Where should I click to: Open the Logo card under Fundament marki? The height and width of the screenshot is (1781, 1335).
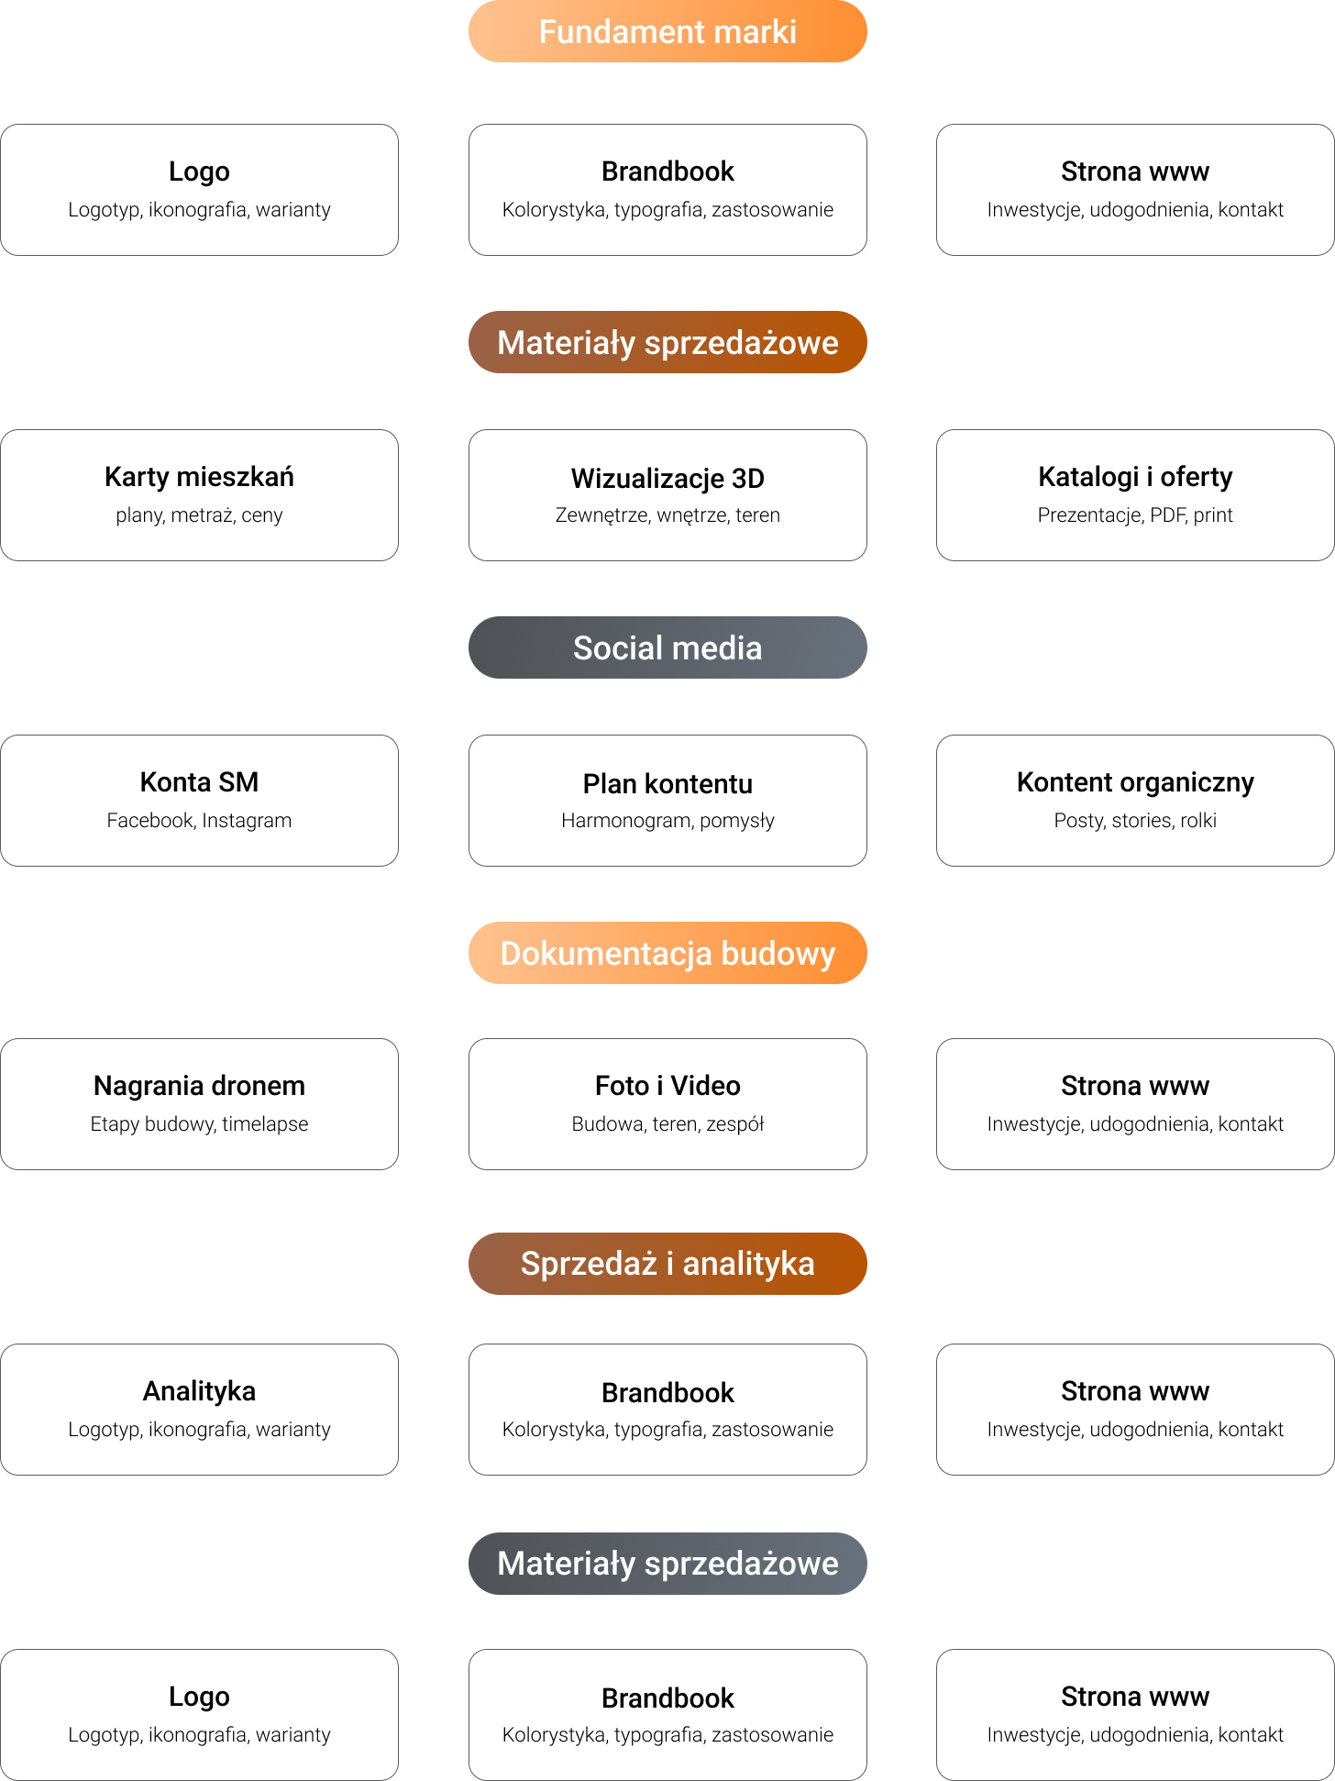(200, 190)
